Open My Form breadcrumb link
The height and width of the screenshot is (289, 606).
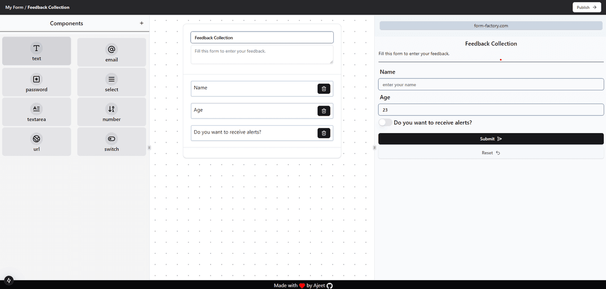click(14, 7)
